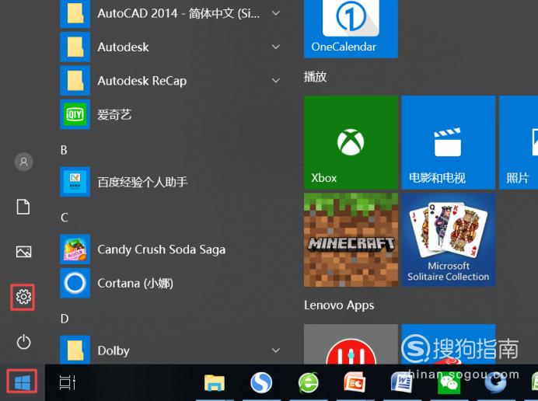Click the Windows Start button
The image size is (538, 401).
pos(23,382)
